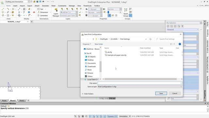Click the Open file icon in title bar

point(34,2)
